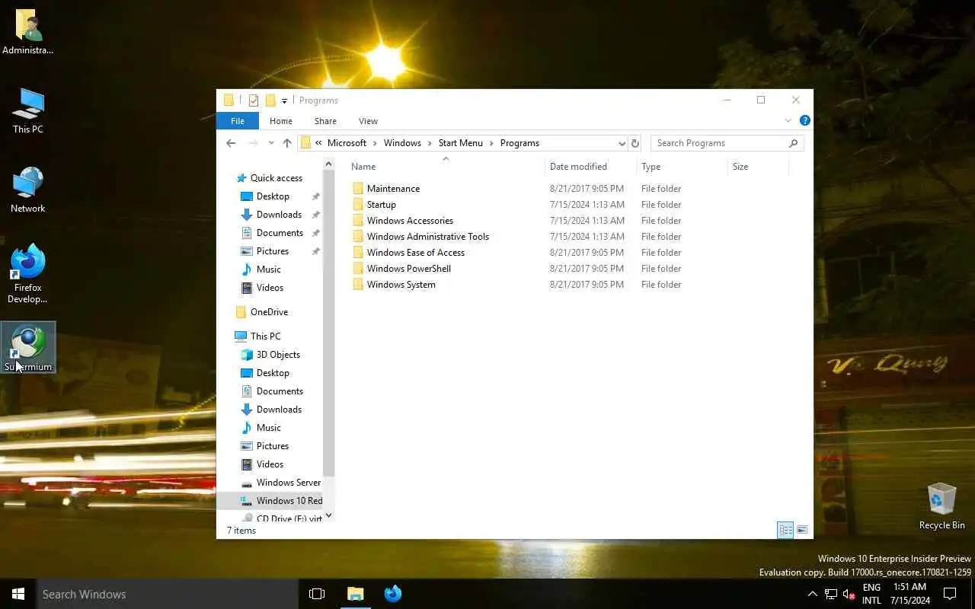The width and height of the screenshot is (975, 609).
Task: Click the Properties quick access toolbar icon
Action: click(254, 100)
